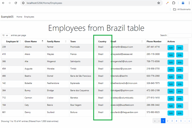Go to pagination page 4
The image size is (192, 128).
(x=176, y=121)
